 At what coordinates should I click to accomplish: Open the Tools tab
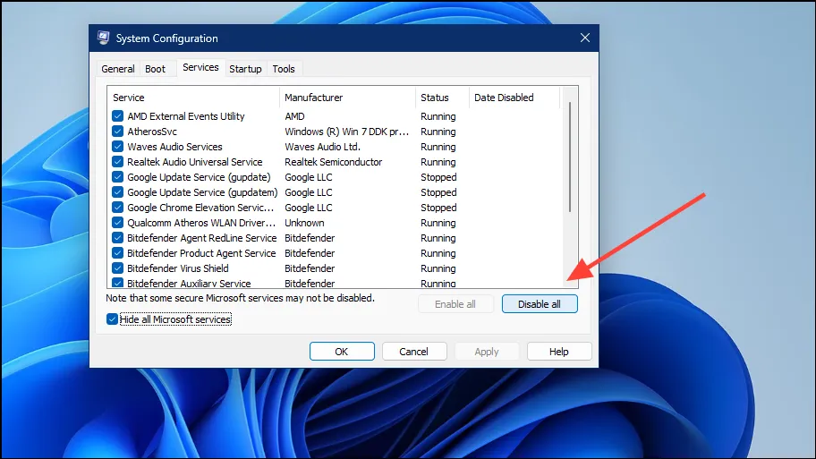click(284, 69)
